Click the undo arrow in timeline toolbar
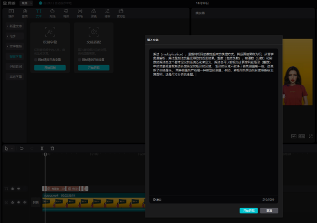Image resolution: width=317 pixels, height=223 pixels. click(22, 149)
